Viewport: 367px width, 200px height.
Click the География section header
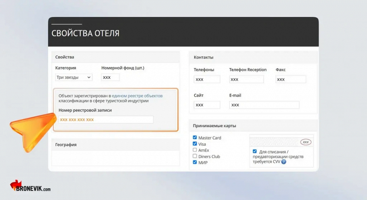tap(115, 145)
